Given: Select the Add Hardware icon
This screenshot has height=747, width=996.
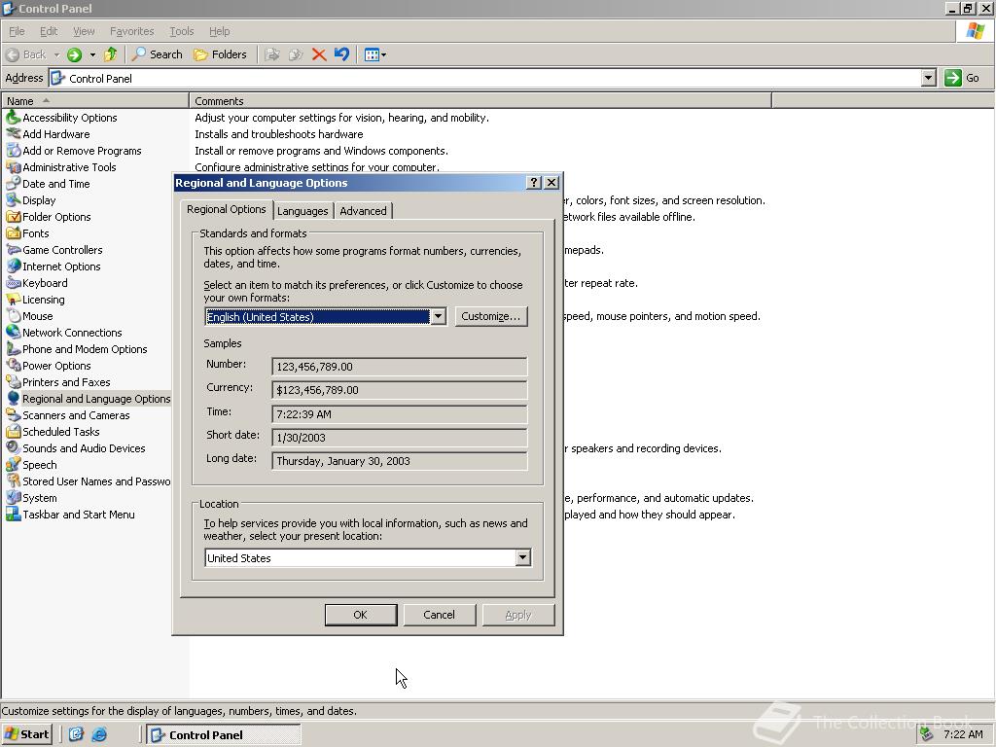Looking at the screenshot, I should click(13, 134).
